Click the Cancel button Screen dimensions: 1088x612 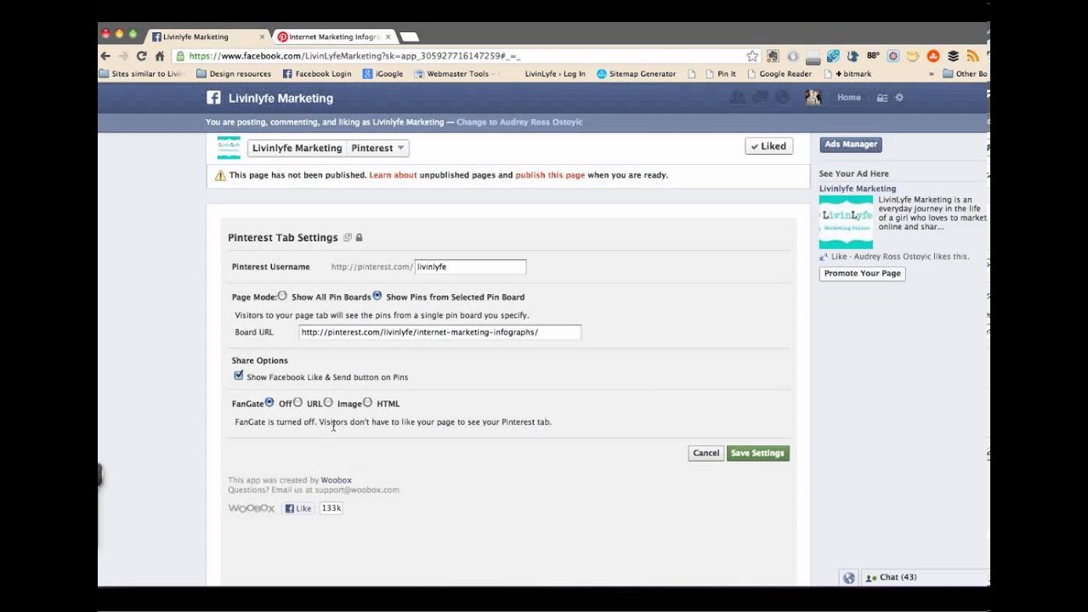[705, 453]
